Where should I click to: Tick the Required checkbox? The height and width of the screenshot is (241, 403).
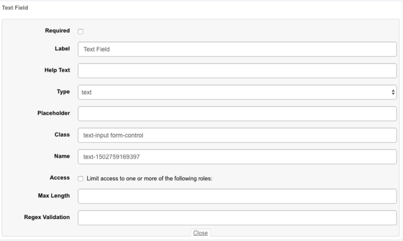pyautogui.click(x=81, y=31)
